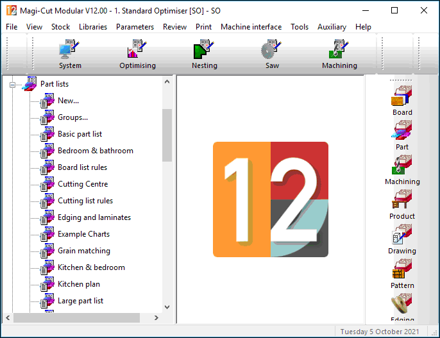Open the Board library icon
440x338 pixels.
[x=402, y=98]
